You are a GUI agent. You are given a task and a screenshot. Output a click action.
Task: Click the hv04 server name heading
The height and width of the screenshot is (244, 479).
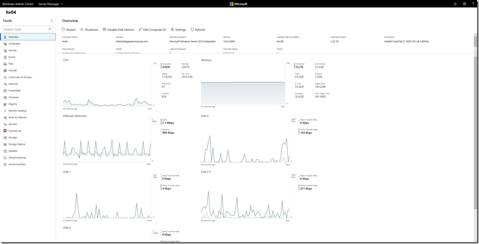pyautogui.click(x=11, y=12)
